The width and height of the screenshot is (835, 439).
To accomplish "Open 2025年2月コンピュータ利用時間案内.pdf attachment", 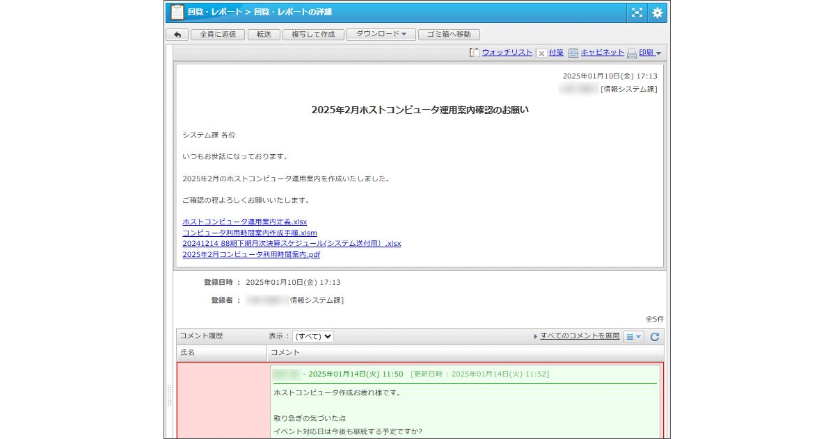I will 251,255.
